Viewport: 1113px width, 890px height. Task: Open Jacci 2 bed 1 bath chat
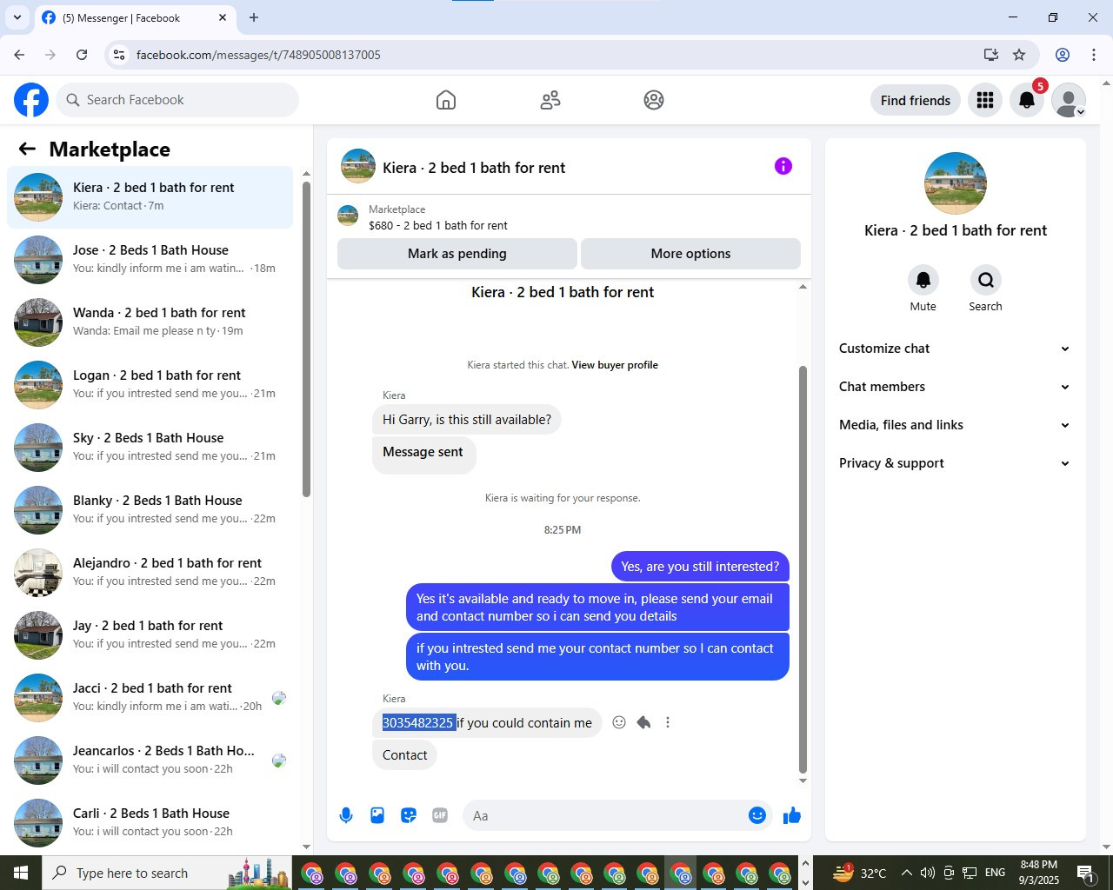coord(150,698)
